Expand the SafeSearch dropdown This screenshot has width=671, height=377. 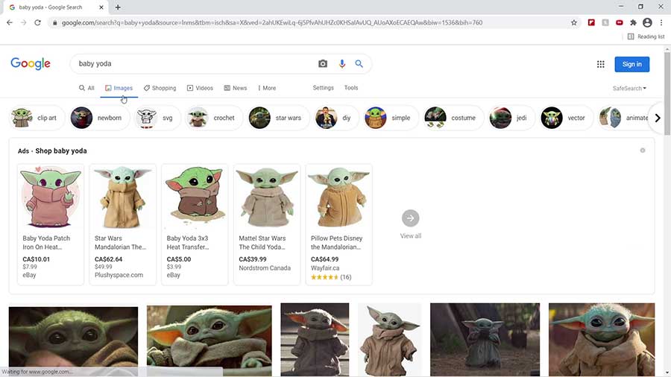click(x=629, y=89)
